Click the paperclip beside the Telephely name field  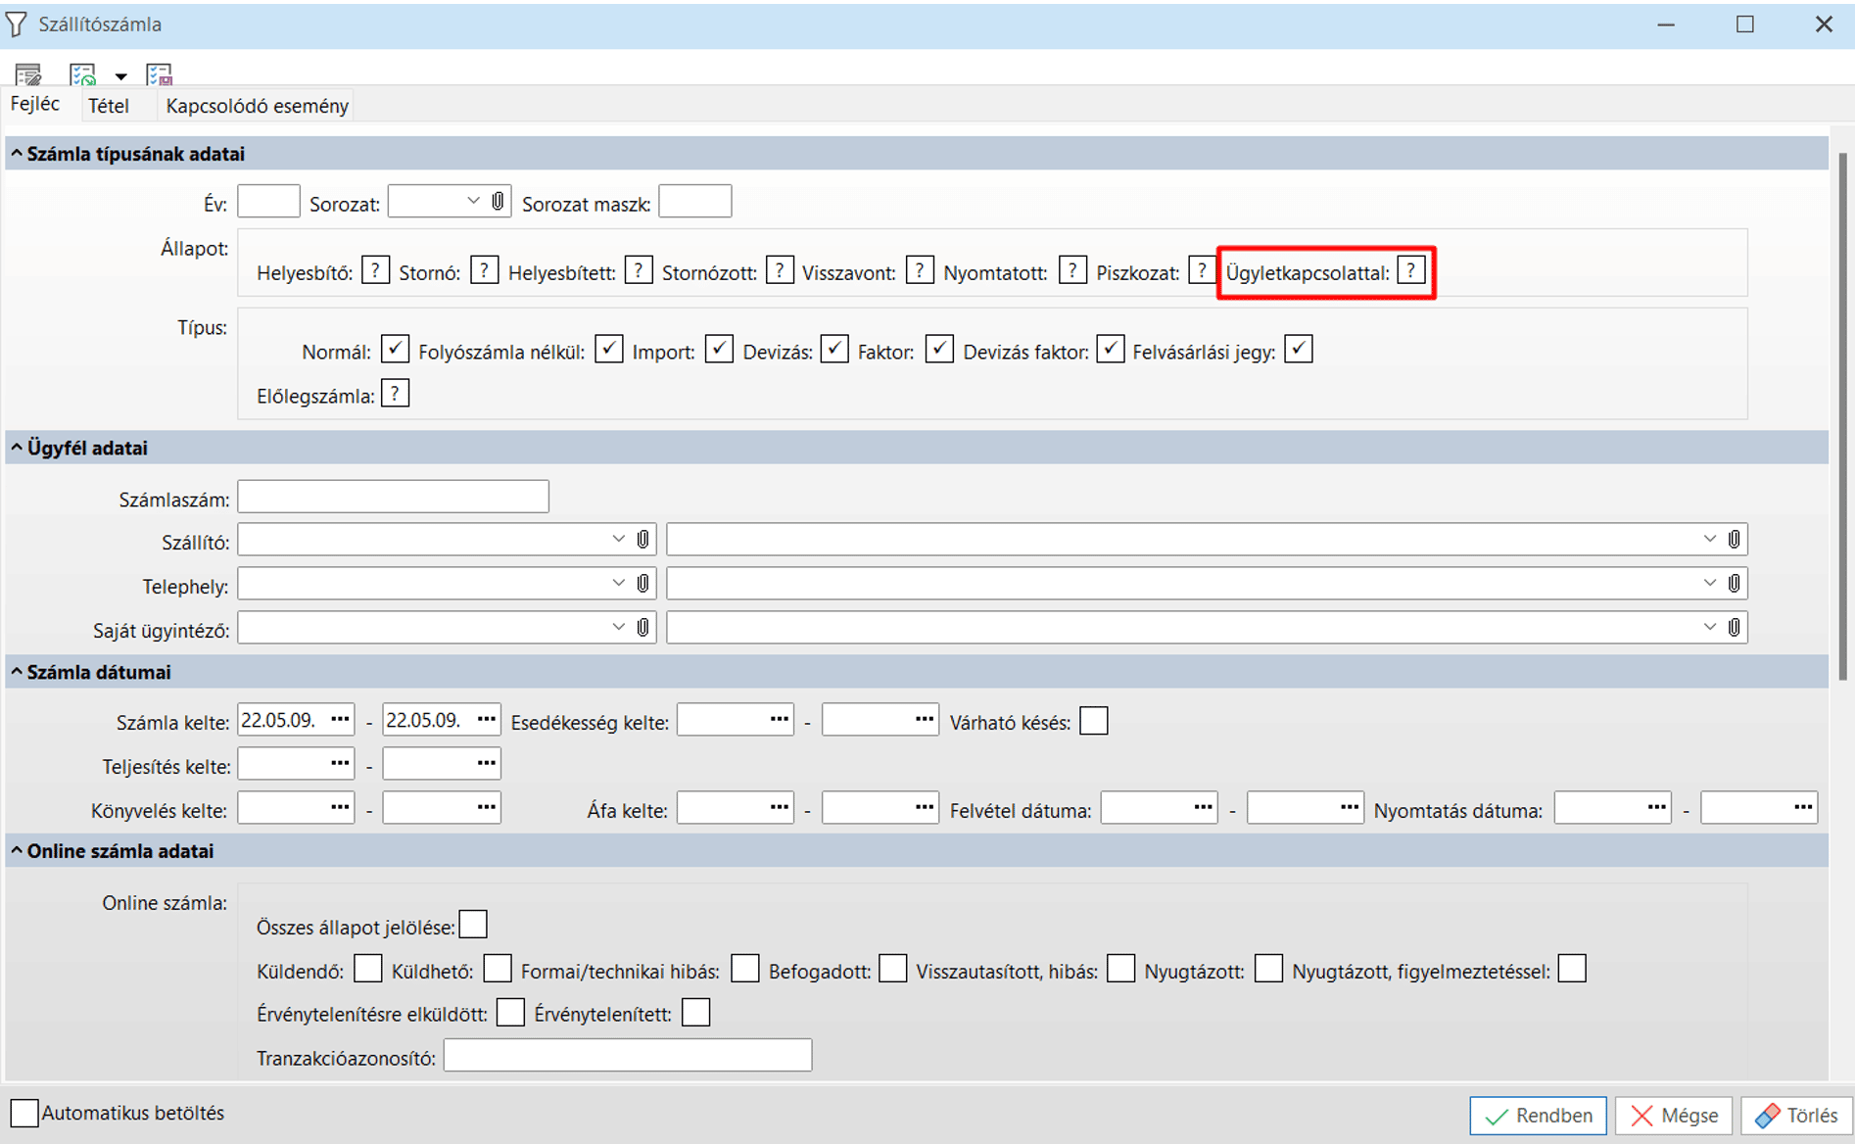[x=1734, y=583]
